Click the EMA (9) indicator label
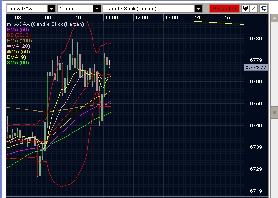Viewport: 278px width, 198px height. pyautogui.click(x=16, y=57)
